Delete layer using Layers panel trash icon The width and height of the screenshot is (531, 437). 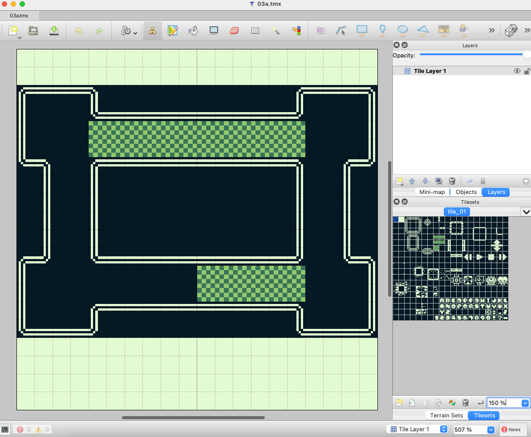click(452, 181)
